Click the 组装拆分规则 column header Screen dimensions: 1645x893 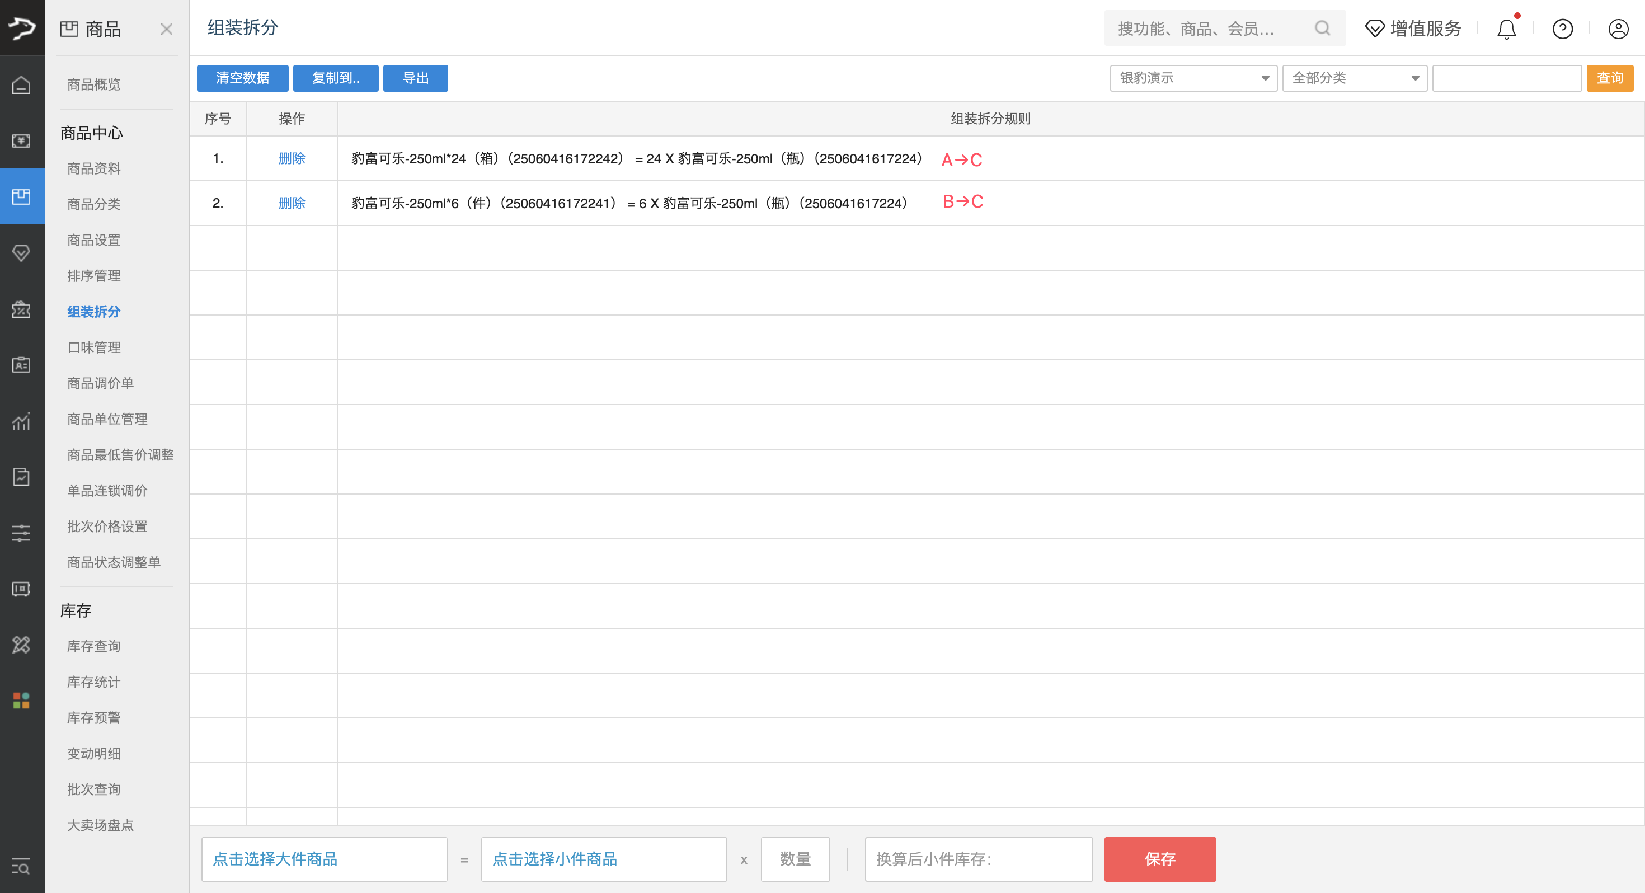click(x=990, y=119)
